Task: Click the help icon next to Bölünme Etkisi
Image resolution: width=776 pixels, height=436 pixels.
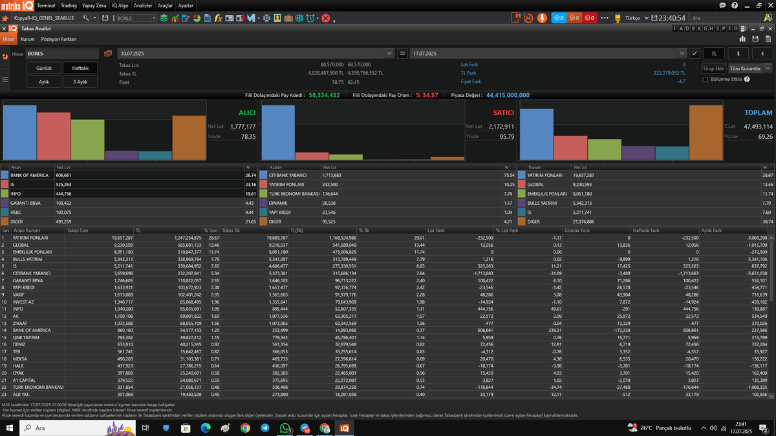Action: coord(747,79)
